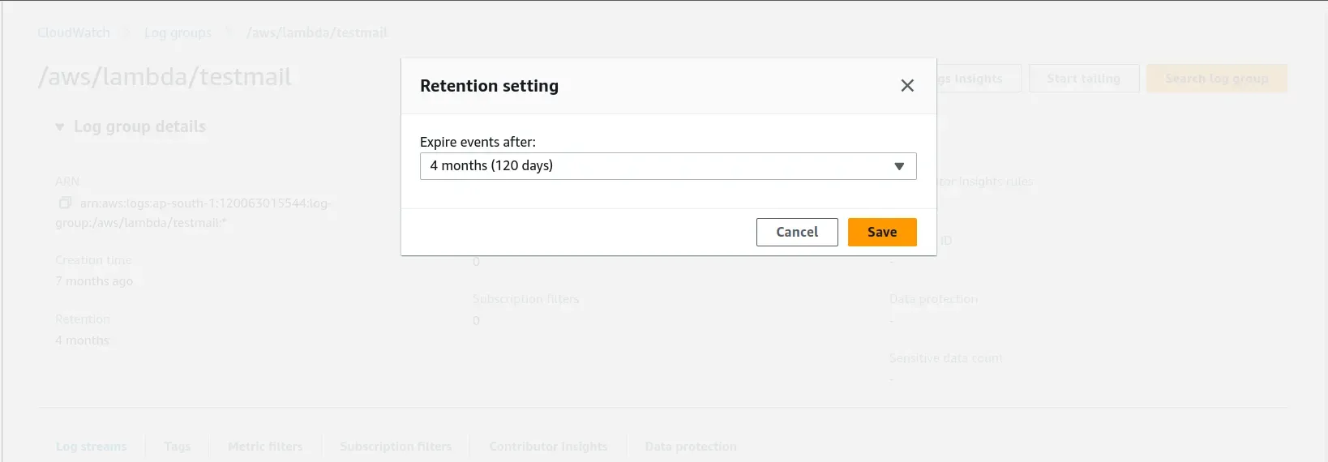Navigate to the Log groups breadcrumb
Image resolution: width=1328 pixels, height=462 pixels.
[x=178, y=33]
